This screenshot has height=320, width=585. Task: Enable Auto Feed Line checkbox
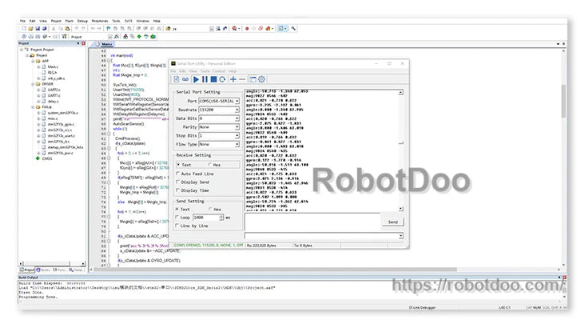click(177, 174)
